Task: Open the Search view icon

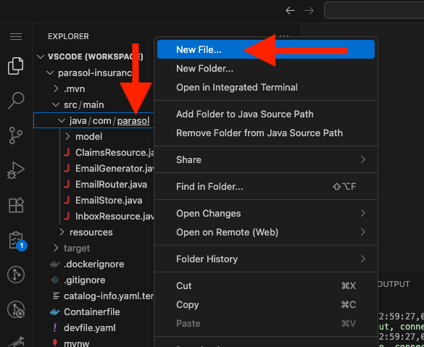Action: click(x=16, y=101)
